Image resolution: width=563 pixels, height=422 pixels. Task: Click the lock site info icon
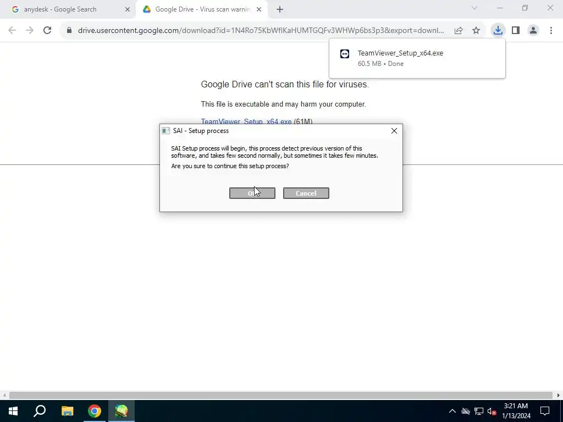pyautogui.click(x=69, y=31)
